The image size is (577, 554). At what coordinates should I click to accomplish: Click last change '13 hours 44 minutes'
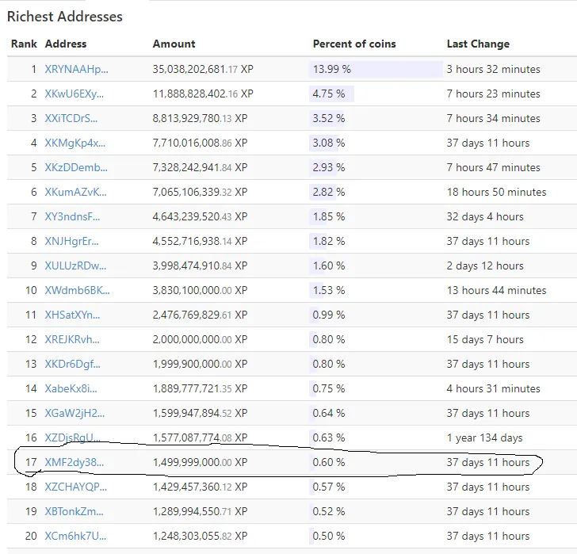point(497,290)
